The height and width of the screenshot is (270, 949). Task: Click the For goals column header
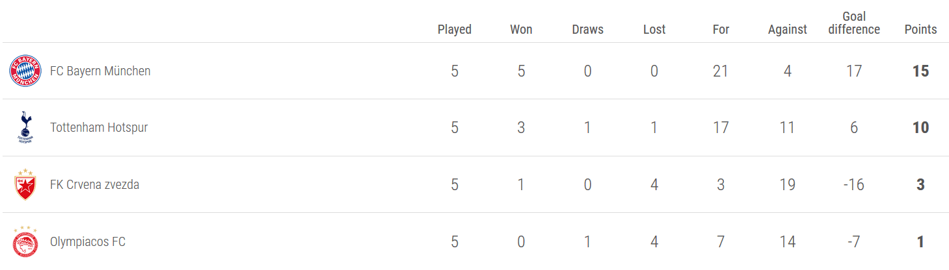click(721, 29)
